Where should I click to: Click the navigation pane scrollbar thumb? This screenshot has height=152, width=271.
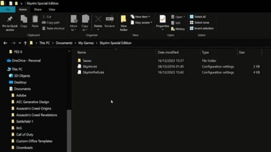[x=69, y=131]
